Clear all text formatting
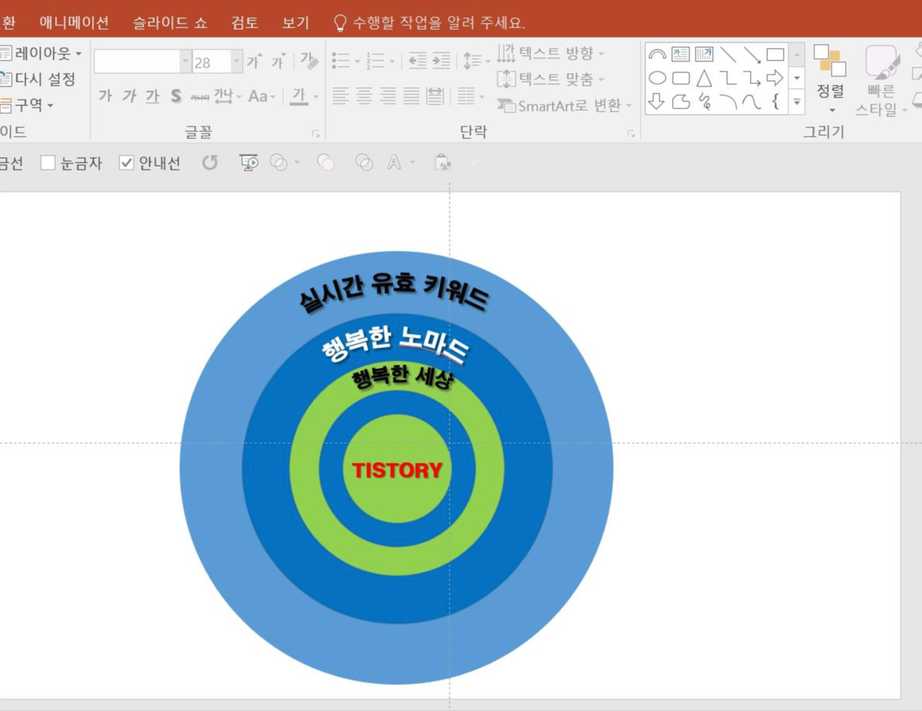Screen dimensions: 922x711 click(x=309, y=60)
